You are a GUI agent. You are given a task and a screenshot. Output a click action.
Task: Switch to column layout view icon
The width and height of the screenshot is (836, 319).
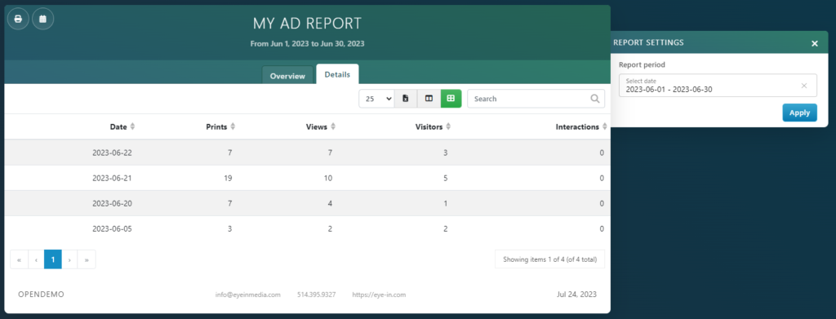tap(429, 99)
